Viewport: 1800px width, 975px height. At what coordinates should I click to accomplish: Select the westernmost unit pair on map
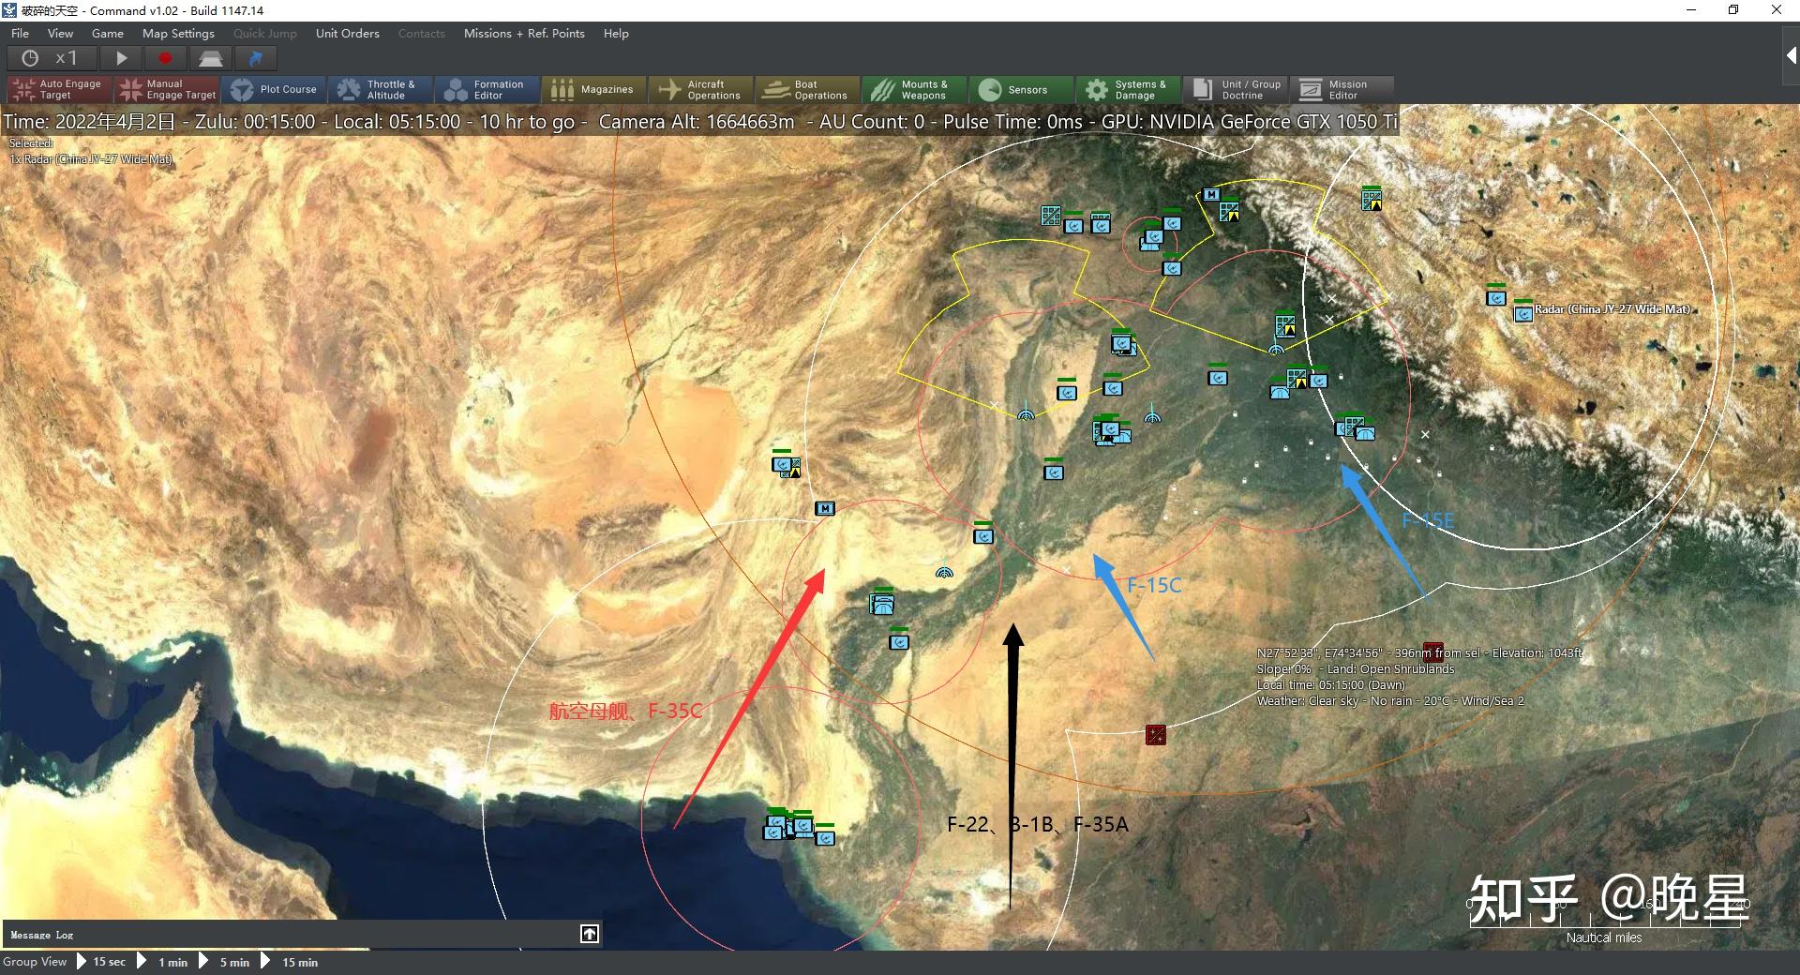pyautogui.click(x=786, y=465)
